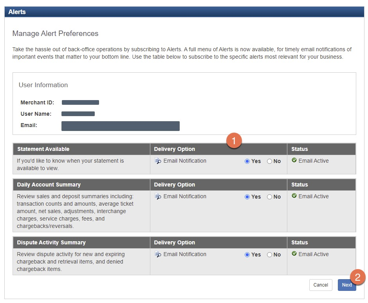Enable Yes for Daily Account Summary emails
The height and width of the screenshot is (303, 368).
(247, 197)
